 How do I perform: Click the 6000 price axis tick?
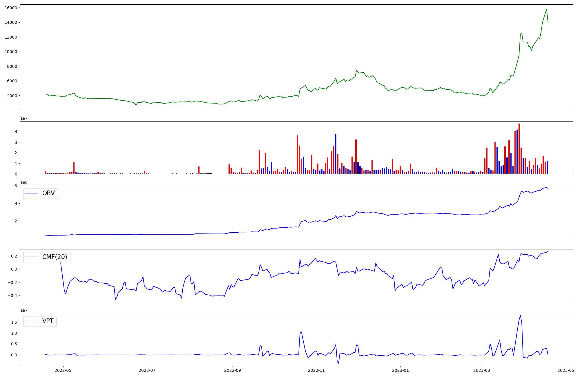click(x=12, y=81)
